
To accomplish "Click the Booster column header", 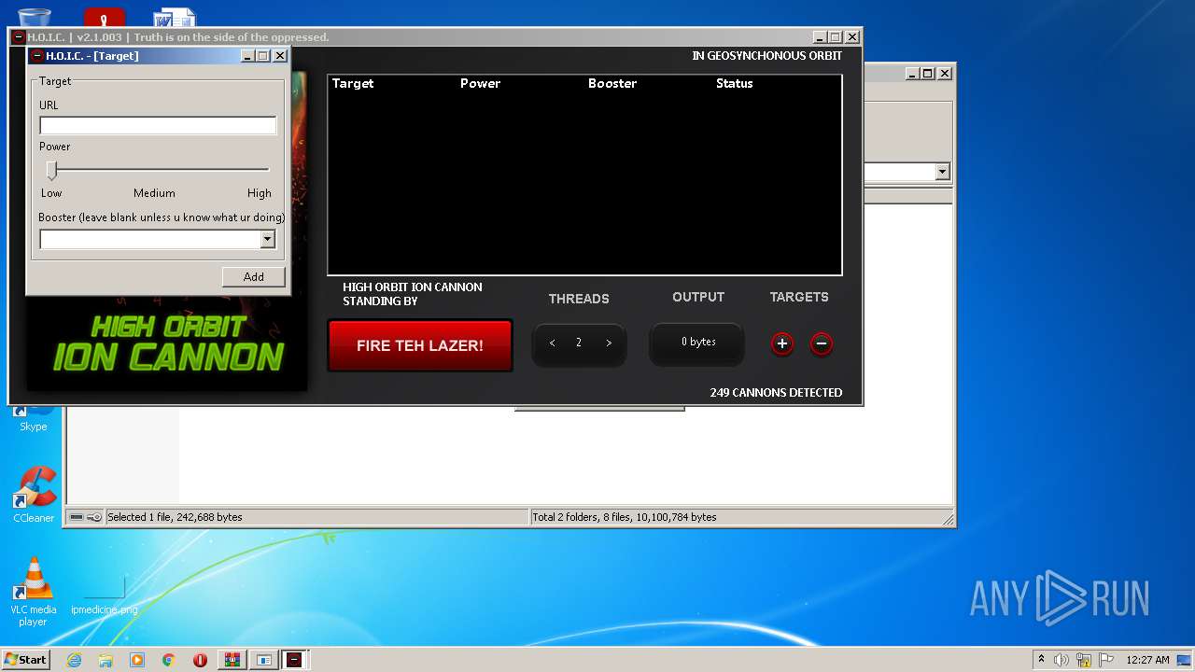I will click(612, 83).
